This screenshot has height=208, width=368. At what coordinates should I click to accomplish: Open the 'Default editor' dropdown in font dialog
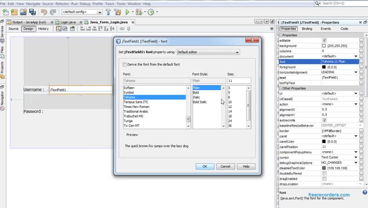coord(208,52)
